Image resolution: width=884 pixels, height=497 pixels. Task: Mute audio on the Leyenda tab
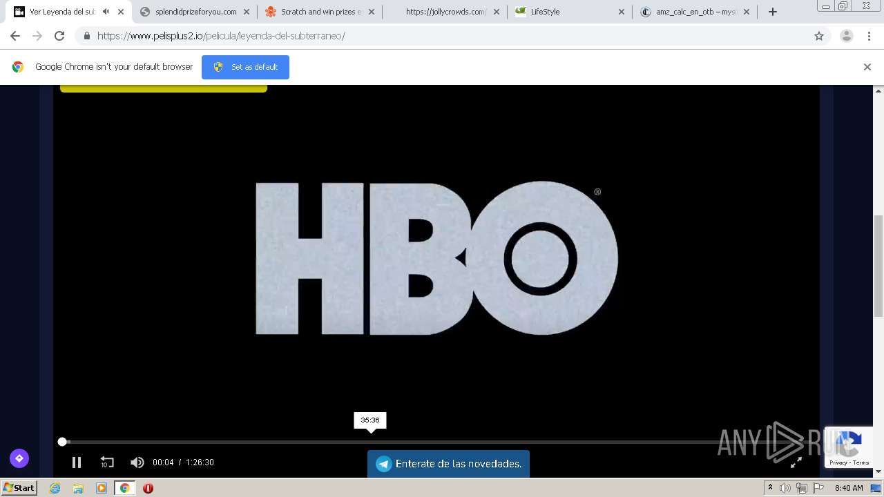tap(106, 12)
